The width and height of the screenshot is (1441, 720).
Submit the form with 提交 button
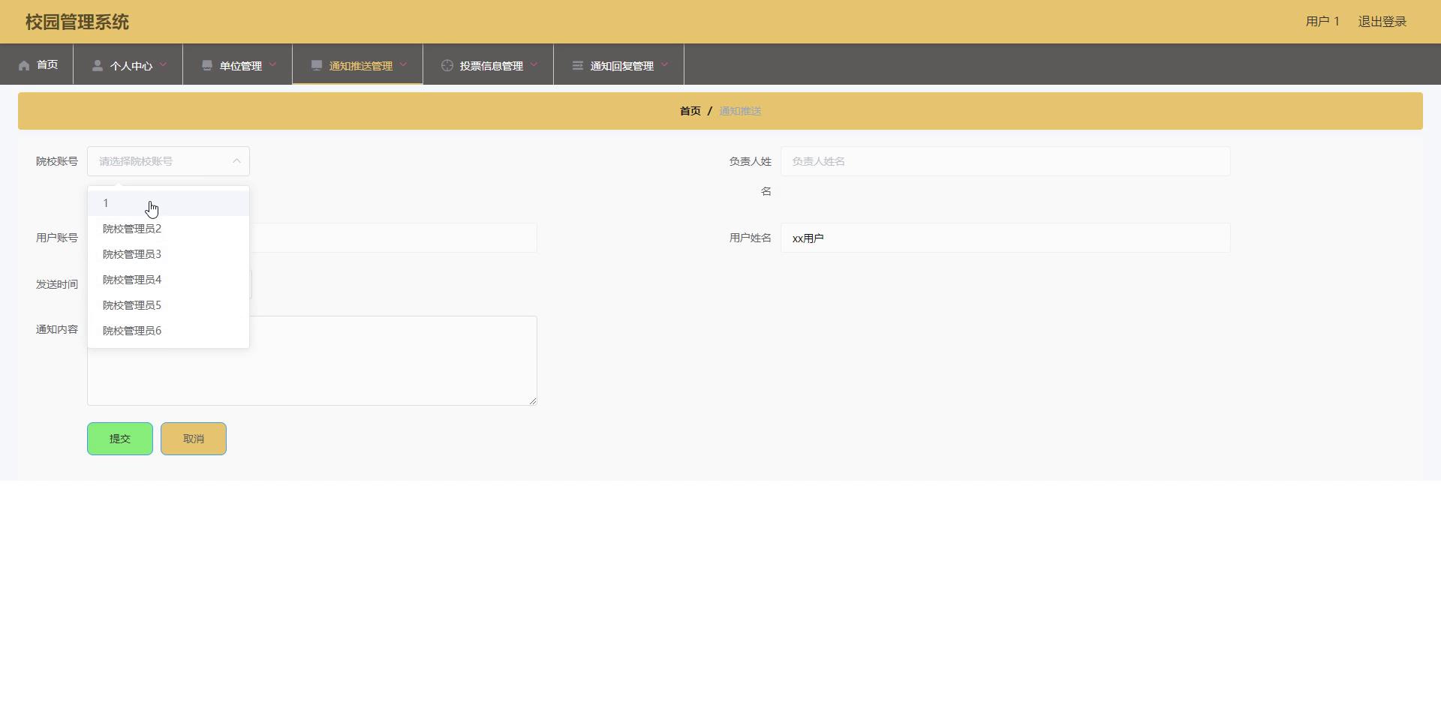120,439
